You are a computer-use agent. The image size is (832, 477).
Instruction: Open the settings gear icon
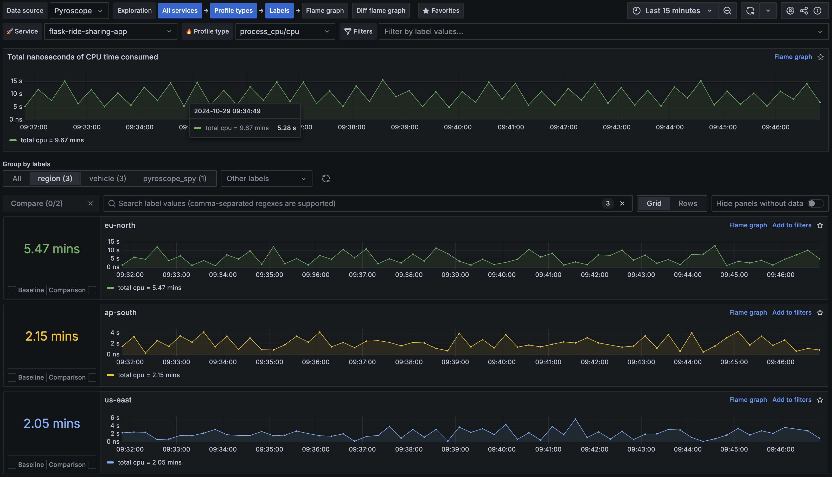[x=790, y=11]
